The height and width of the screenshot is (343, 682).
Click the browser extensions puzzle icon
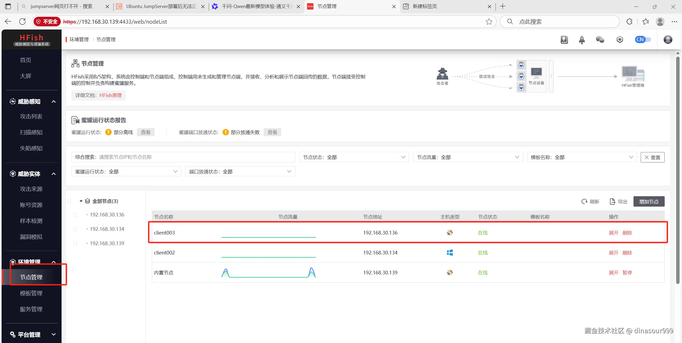[x=629, y=22]
